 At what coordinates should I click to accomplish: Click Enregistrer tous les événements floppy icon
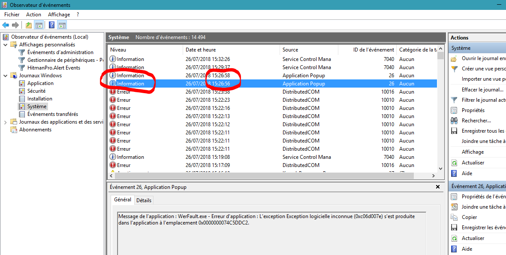tap(454, 131)
